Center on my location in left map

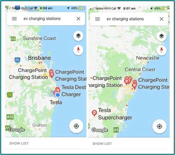tap(76, 126)
